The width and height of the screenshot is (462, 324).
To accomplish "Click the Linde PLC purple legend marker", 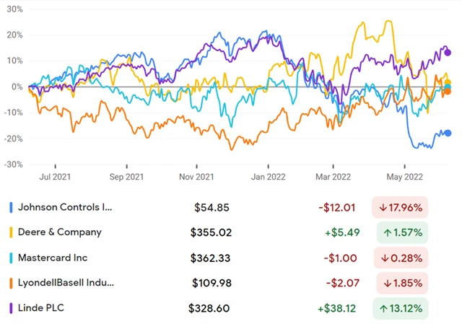I will (x=11, y=308).
